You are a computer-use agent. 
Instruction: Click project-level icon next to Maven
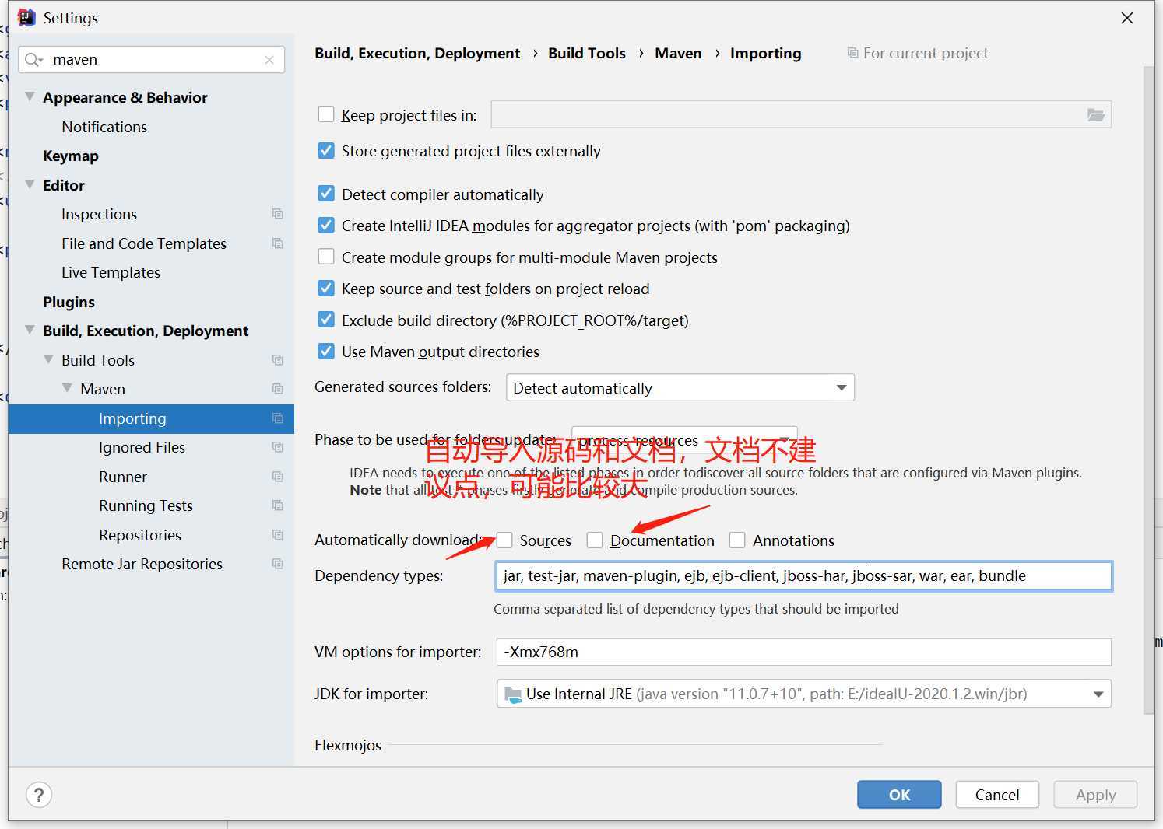click(x=277, y=389)
